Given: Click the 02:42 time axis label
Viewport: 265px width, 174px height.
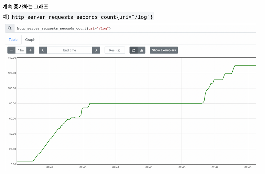Looking at the screenshot, I should click(x=50, y=167).
